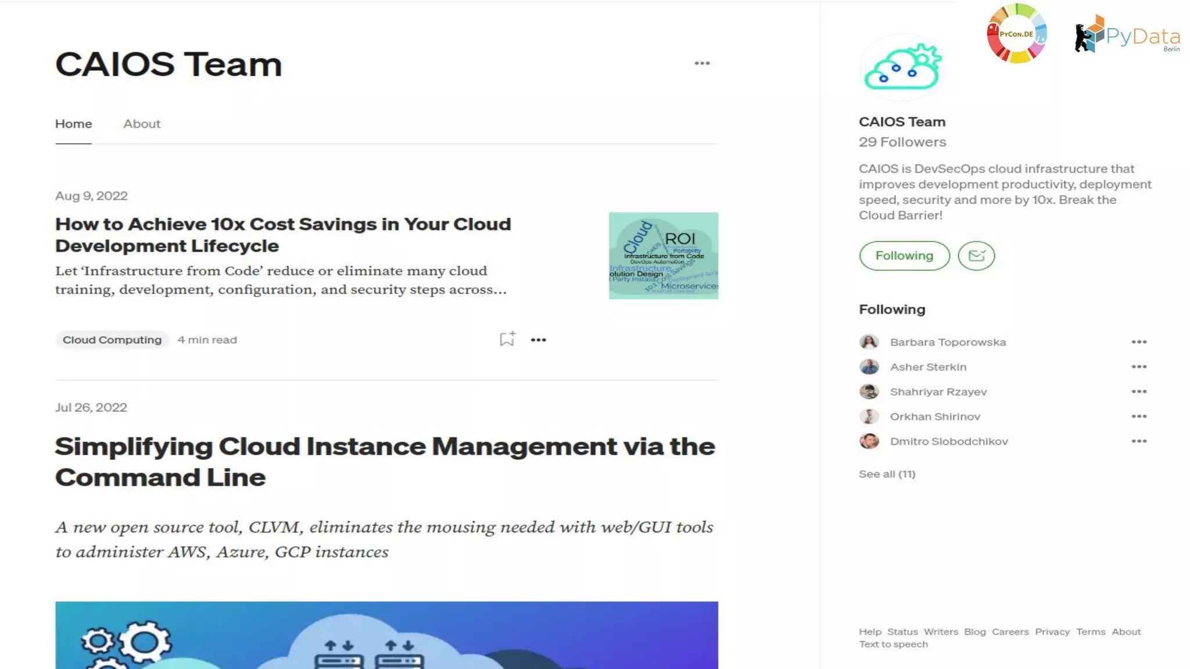Click See all (11) following link
This screenshot has width=1190, height=669.
[887, 474]
